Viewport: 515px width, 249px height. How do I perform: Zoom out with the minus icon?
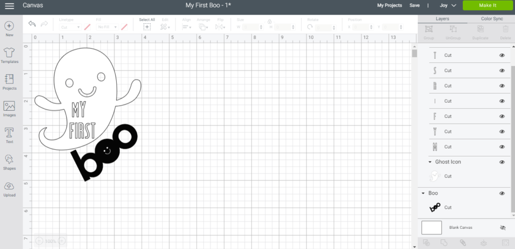click(x=39, y=241)
